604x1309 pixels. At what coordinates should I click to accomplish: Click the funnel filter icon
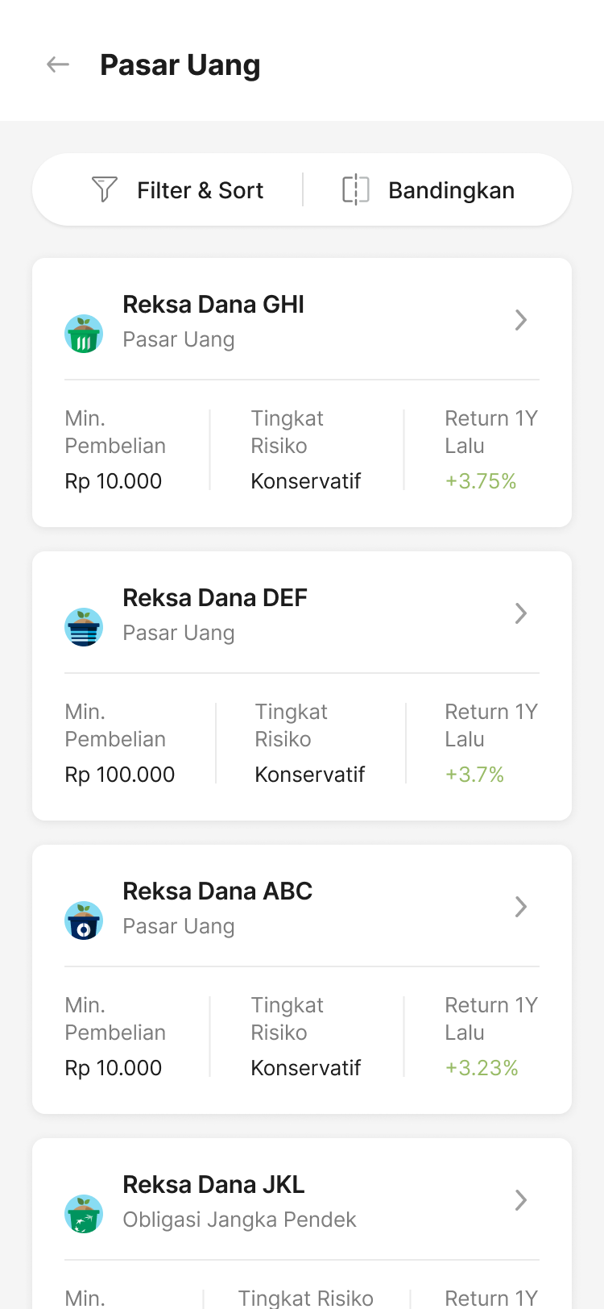[105, 189]
